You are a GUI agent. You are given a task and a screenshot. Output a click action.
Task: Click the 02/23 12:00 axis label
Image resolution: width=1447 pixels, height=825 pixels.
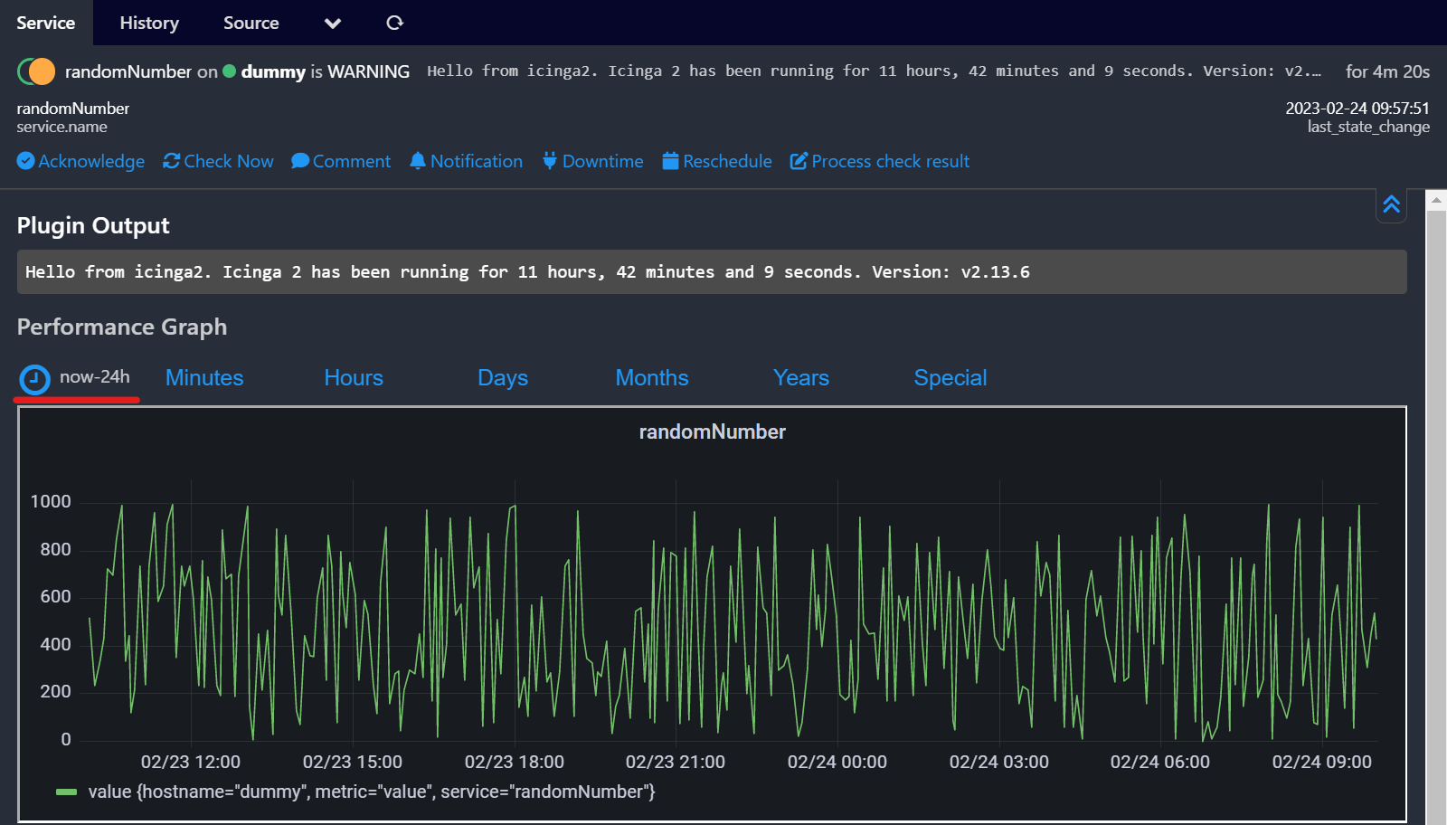[x=191, y=763]
